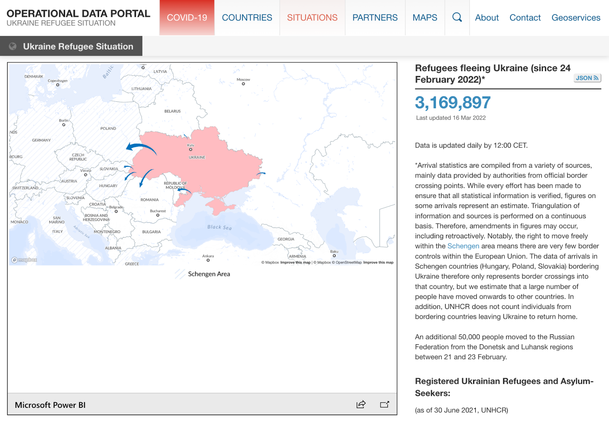
Task: Click the Black Sea label on the map
Action: (x=219, y=227)
